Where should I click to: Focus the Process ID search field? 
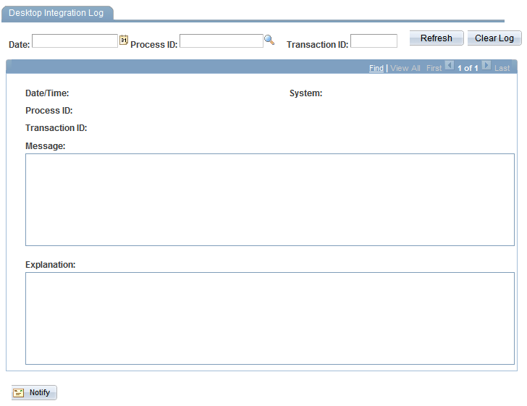coord(222,41)
